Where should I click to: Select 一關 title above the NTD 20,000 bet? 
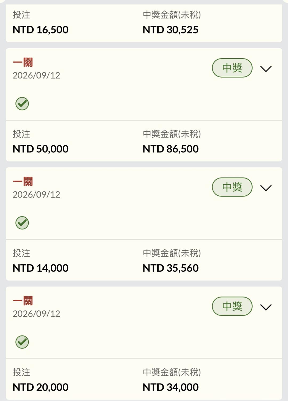(x=23, y=301)
